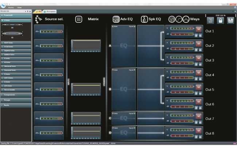Mute output Out 8
The image size is (237, 148).
pos(199,130)
